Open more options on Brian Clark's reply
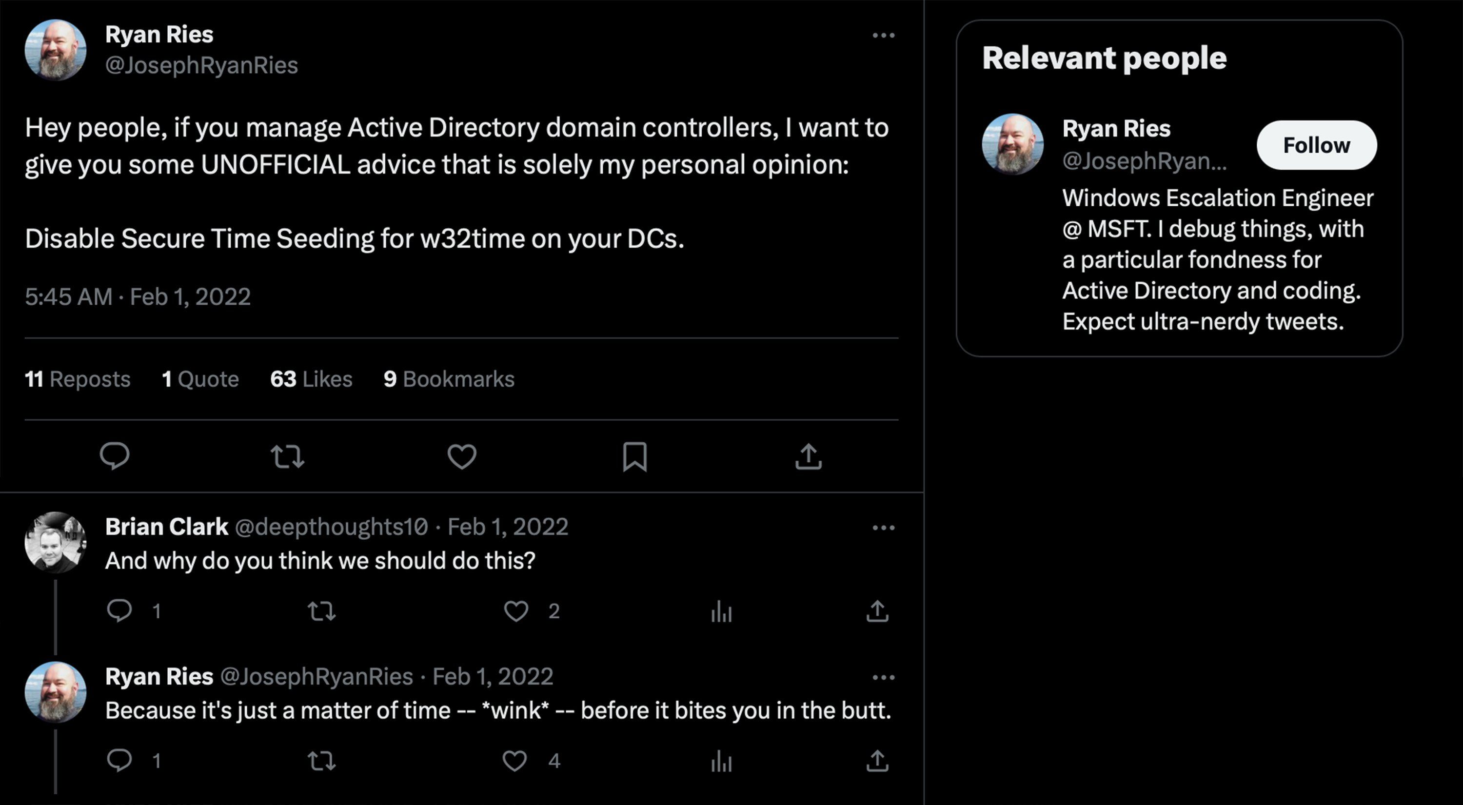This screenshot has width=1463, height=805. click(884, 528)
